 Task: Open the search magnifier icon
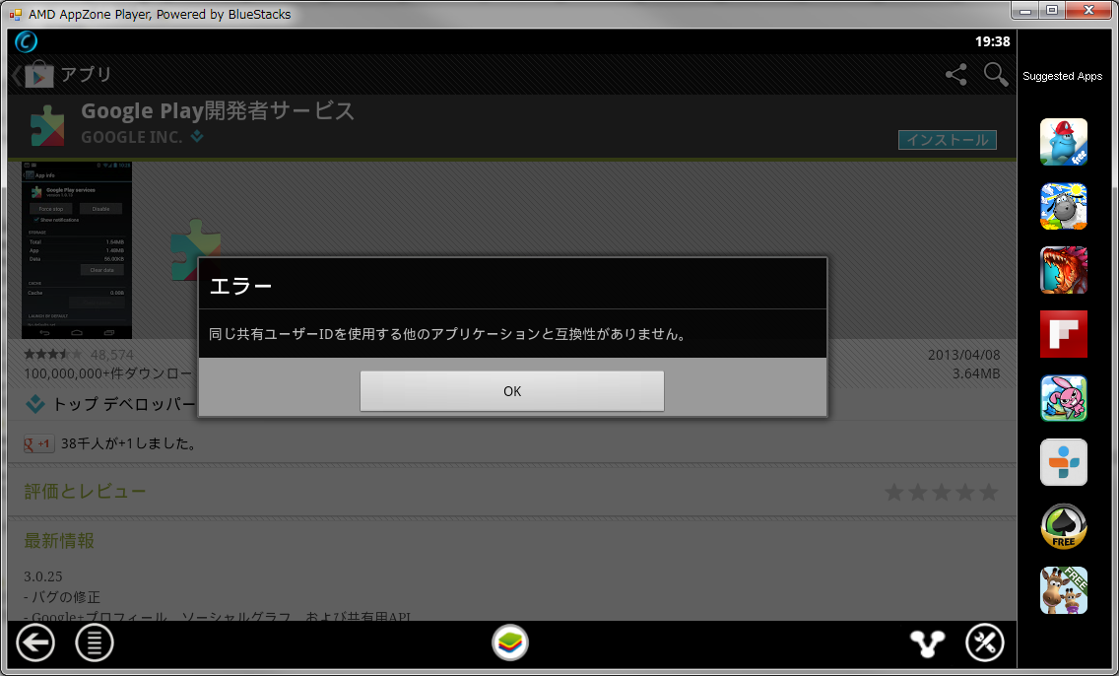pyautogui.click(x=996, y=74)
